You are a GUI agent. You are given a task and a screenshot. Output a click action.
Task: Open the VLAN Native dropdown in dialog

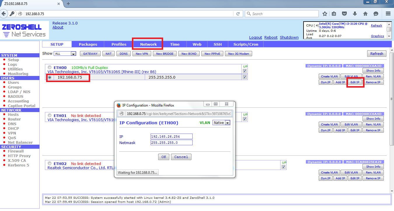[221, 123]
